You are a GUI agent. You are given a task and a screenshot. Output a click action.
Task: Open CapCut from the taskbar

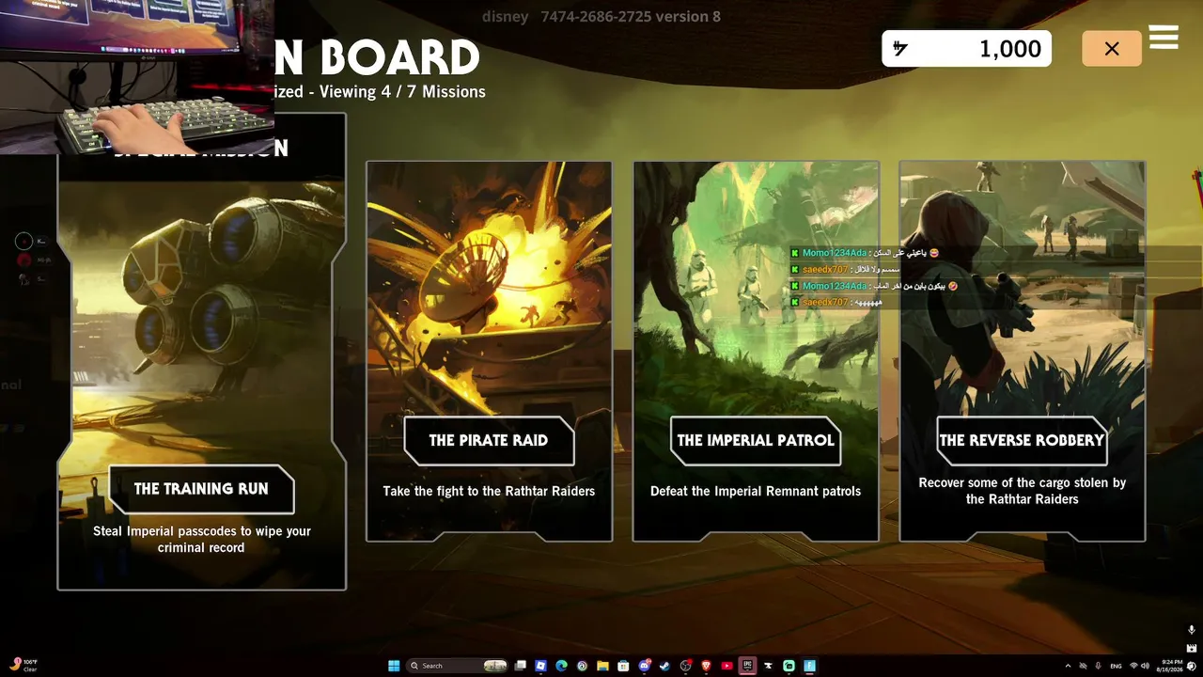click(769, 666)
